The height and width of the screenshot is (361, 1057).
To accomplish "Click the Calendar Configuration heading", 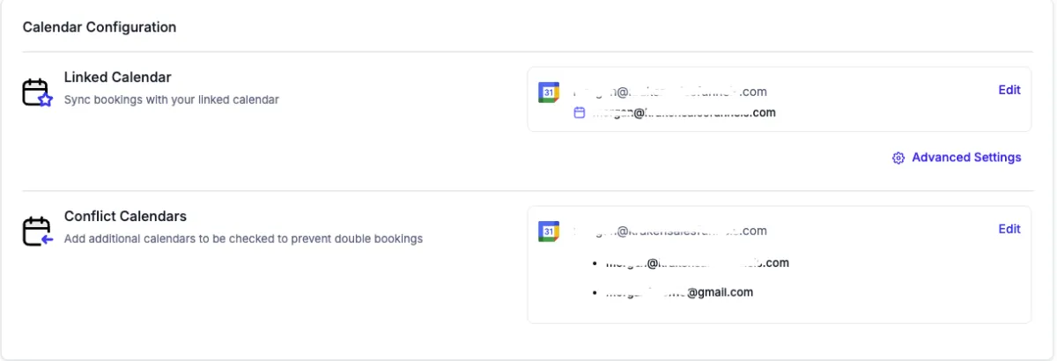I will (x=99, y=27).
